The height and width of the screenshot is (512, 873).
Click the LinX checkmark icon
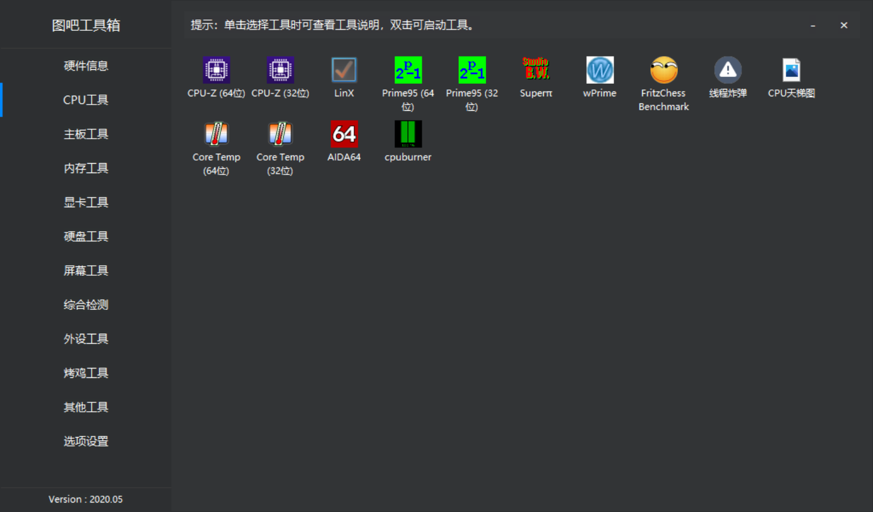click(x=344, y=70)
